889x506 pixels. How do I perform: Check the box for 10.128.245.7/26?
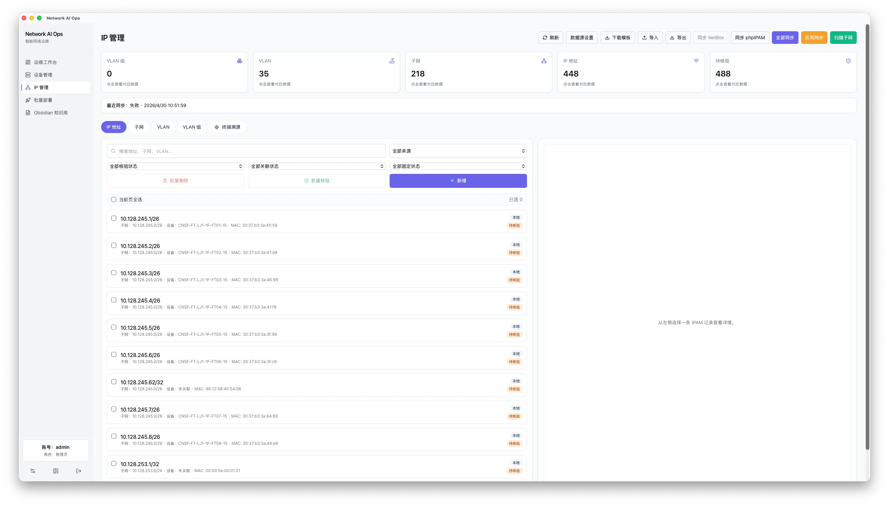click(114, 409)
